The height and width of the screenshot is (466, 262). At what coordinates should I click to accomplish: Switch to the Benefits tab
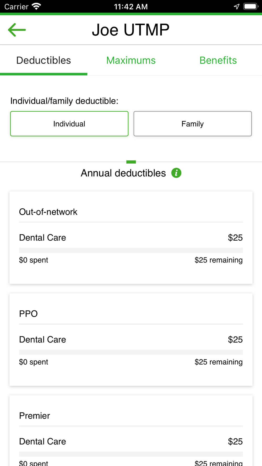pyautogui.click(x=218, y=60)
